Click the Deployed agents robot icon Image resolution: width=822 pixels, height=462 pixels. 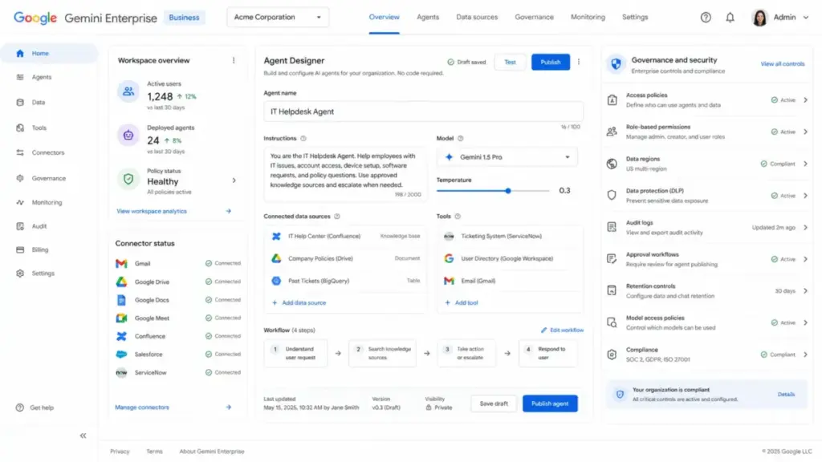(x=128, y=135)
